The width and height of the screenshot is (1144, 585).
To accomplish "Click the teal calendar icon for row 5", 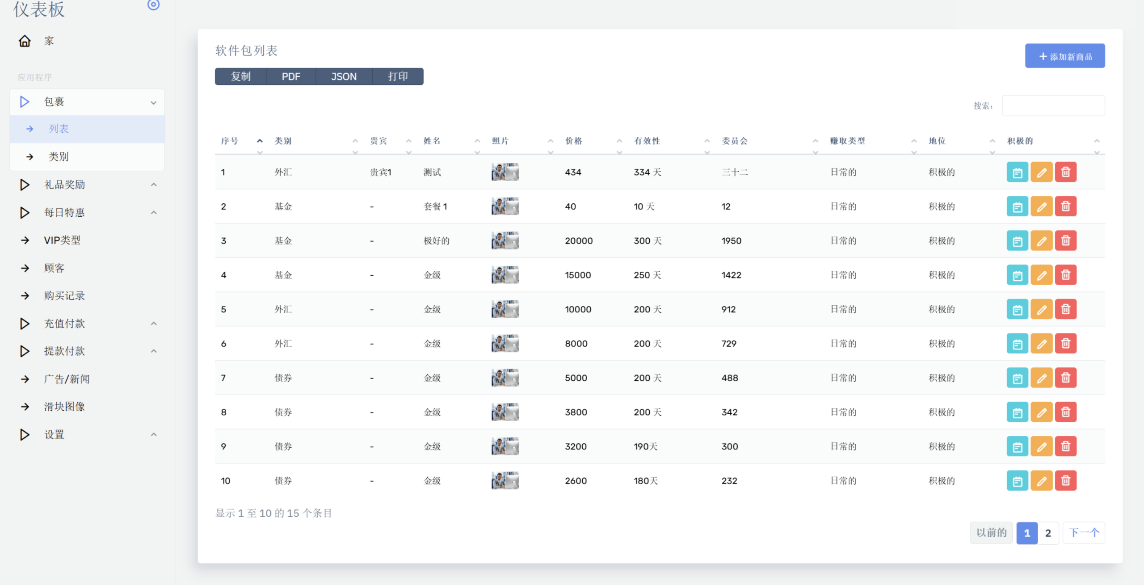I will 1017,309.
